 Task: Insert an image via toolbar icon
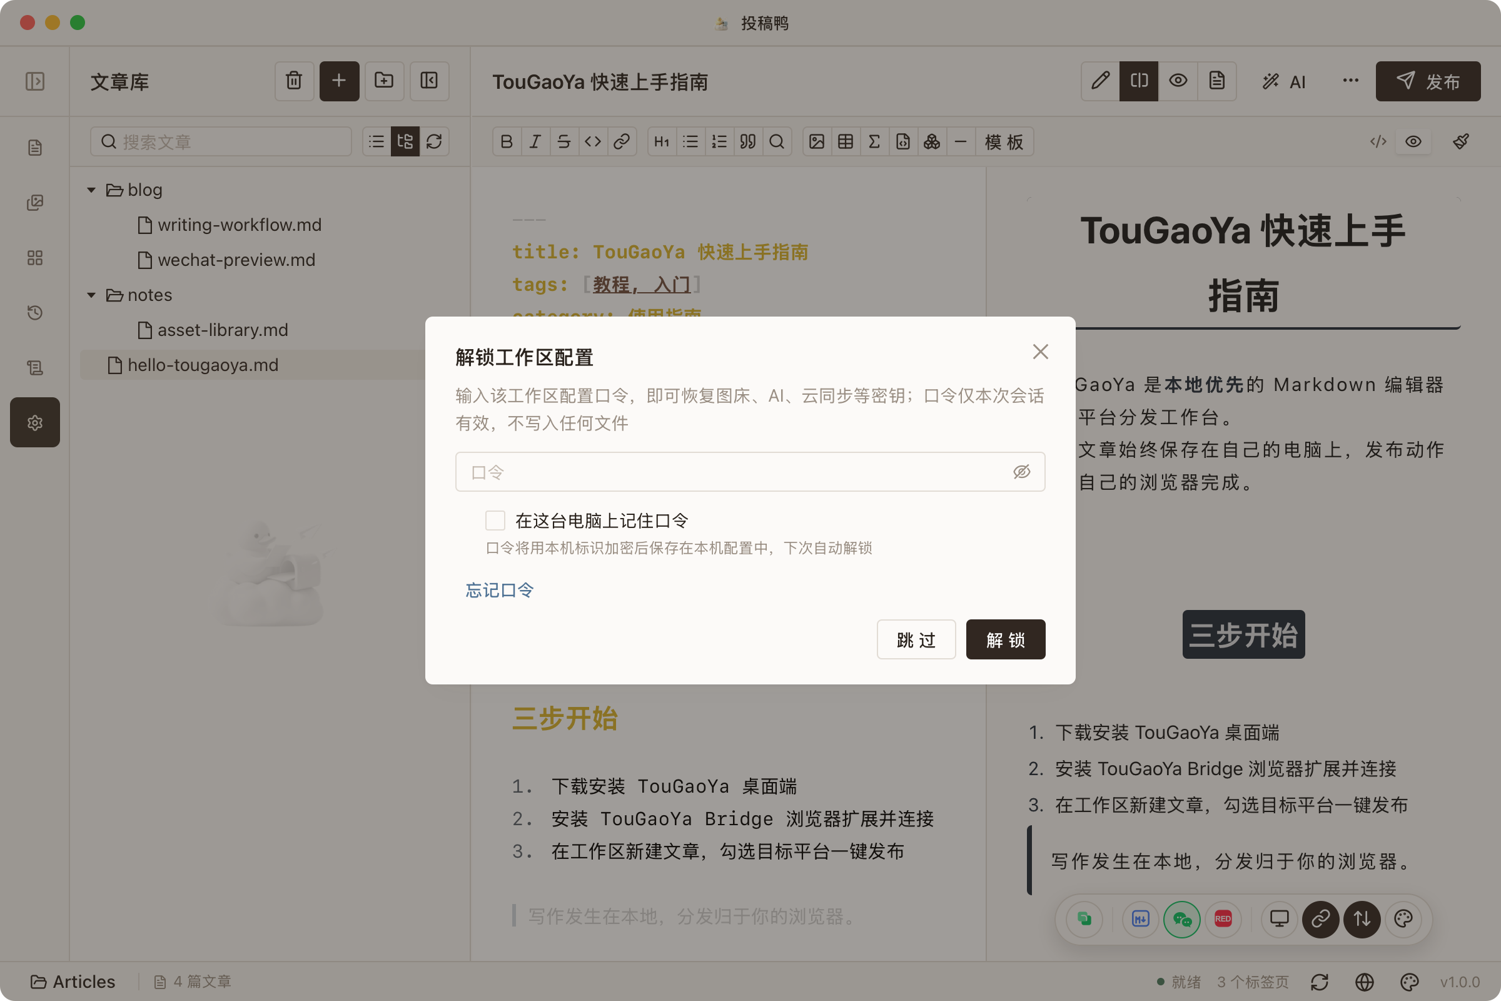coord(817,142)
